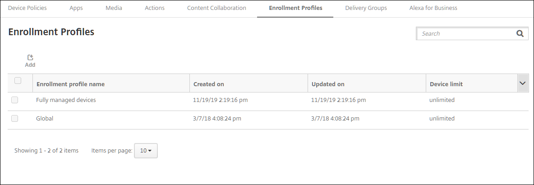The height and width of the screenshot is (185, 534).
Task: Check the Global profile row checkbox
Action: pyautogui.click(x=14, y=119)
